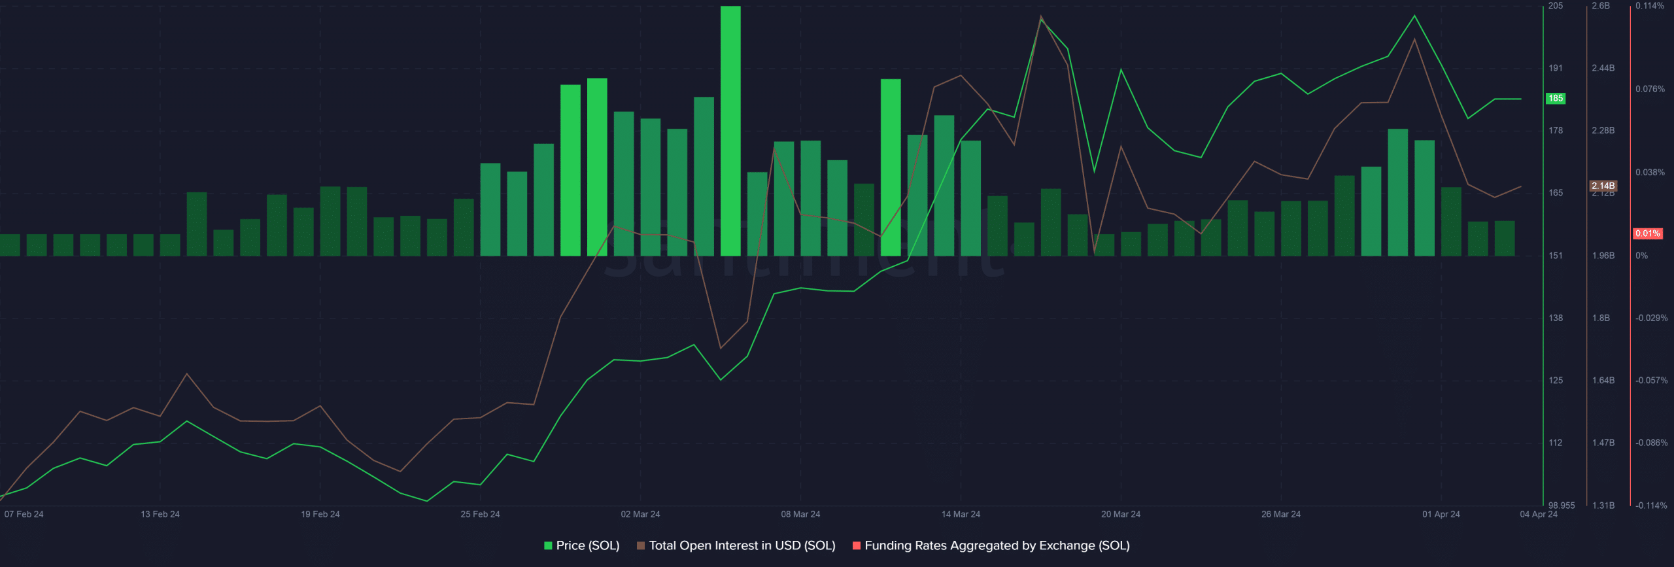Select the 20 Mar 24 date label
Screen dimensions: 1674x567
[1121, 514]
